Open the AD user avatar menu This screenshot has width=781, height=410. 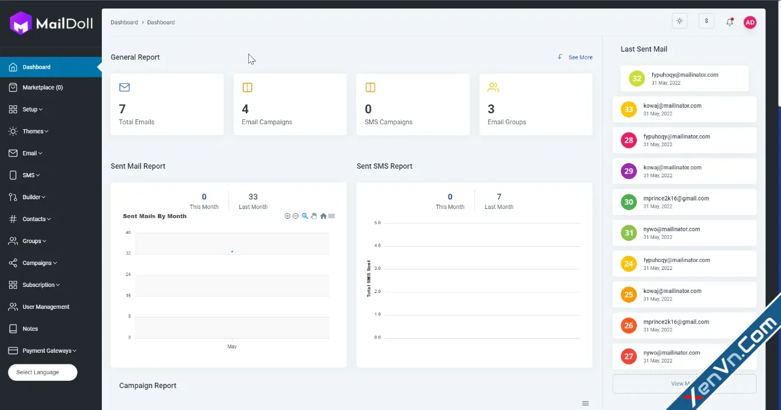750,23
